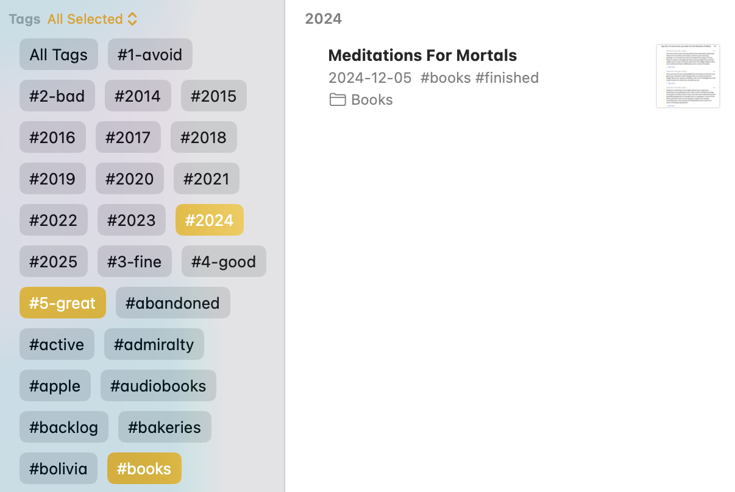Toggle the #admiralty tag
This screenshot has width=735, height=492.
[x=154, y=344]
